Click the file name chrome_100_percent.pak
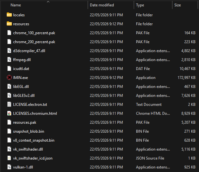 [x=34, y=33]
